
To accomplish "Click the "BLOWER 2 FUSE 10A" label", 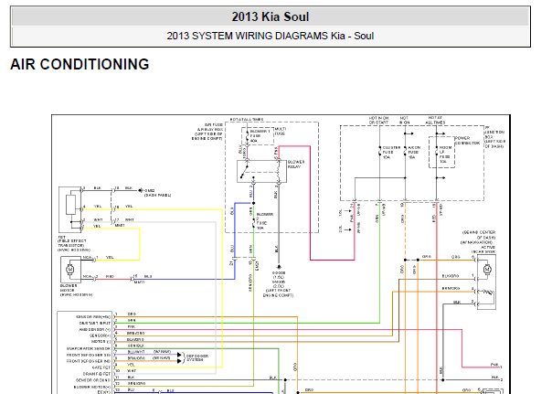I will coord(264,221).
